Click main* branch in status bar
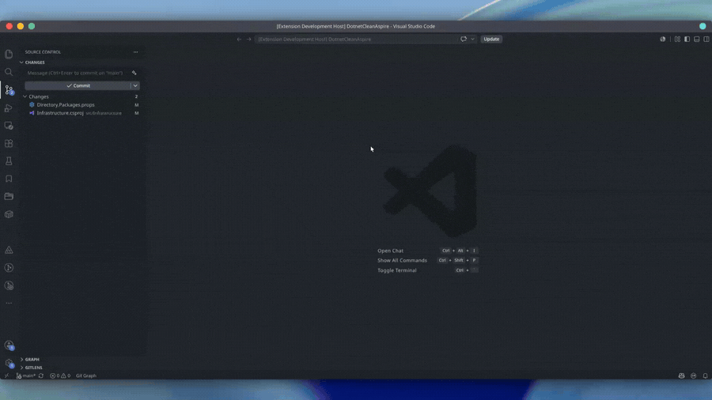 tap(26, 375)
